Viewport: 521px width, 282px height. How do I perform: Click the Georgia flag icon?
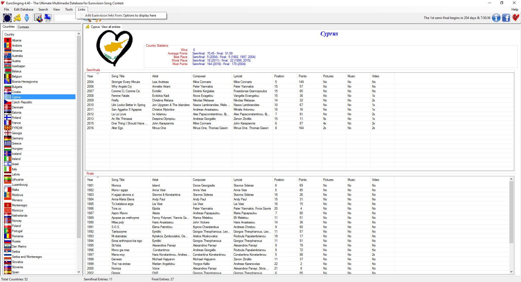coord(8,133)
